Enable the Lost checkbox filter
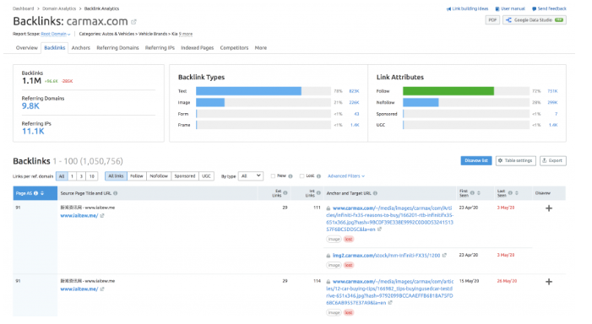Image resolution: width=592 pixels, height=324 pixels. (301, 176)
